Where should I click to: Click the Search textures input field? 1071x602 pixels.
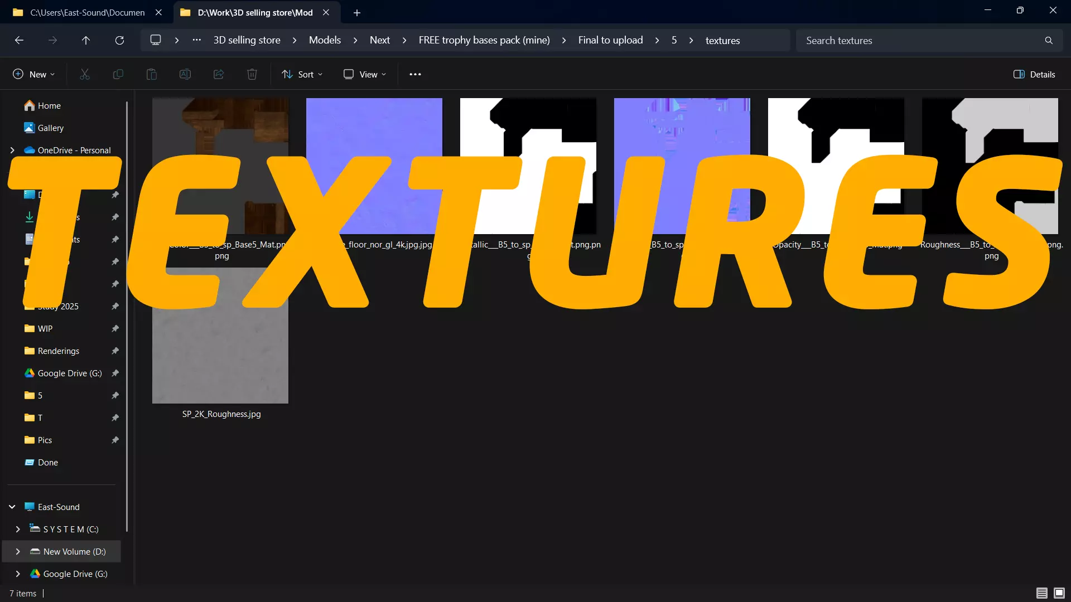(x=920, y=40)
